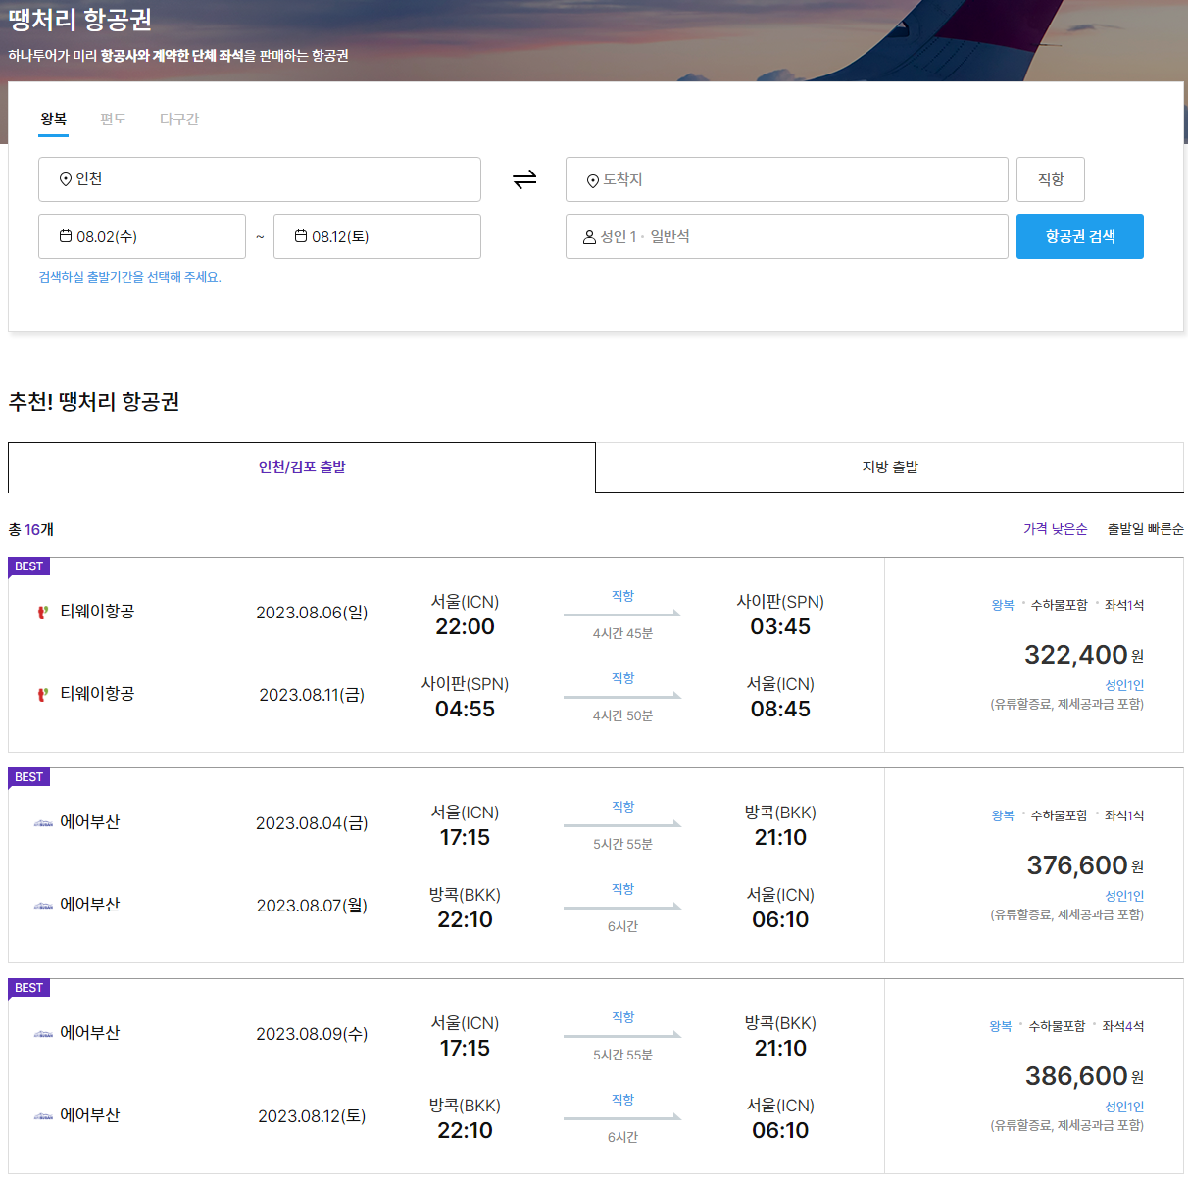Screen dimensions: 1188x1182
Task: Click T'way logo on 2023.08.11 flight
Action: (x=43, y=694)
